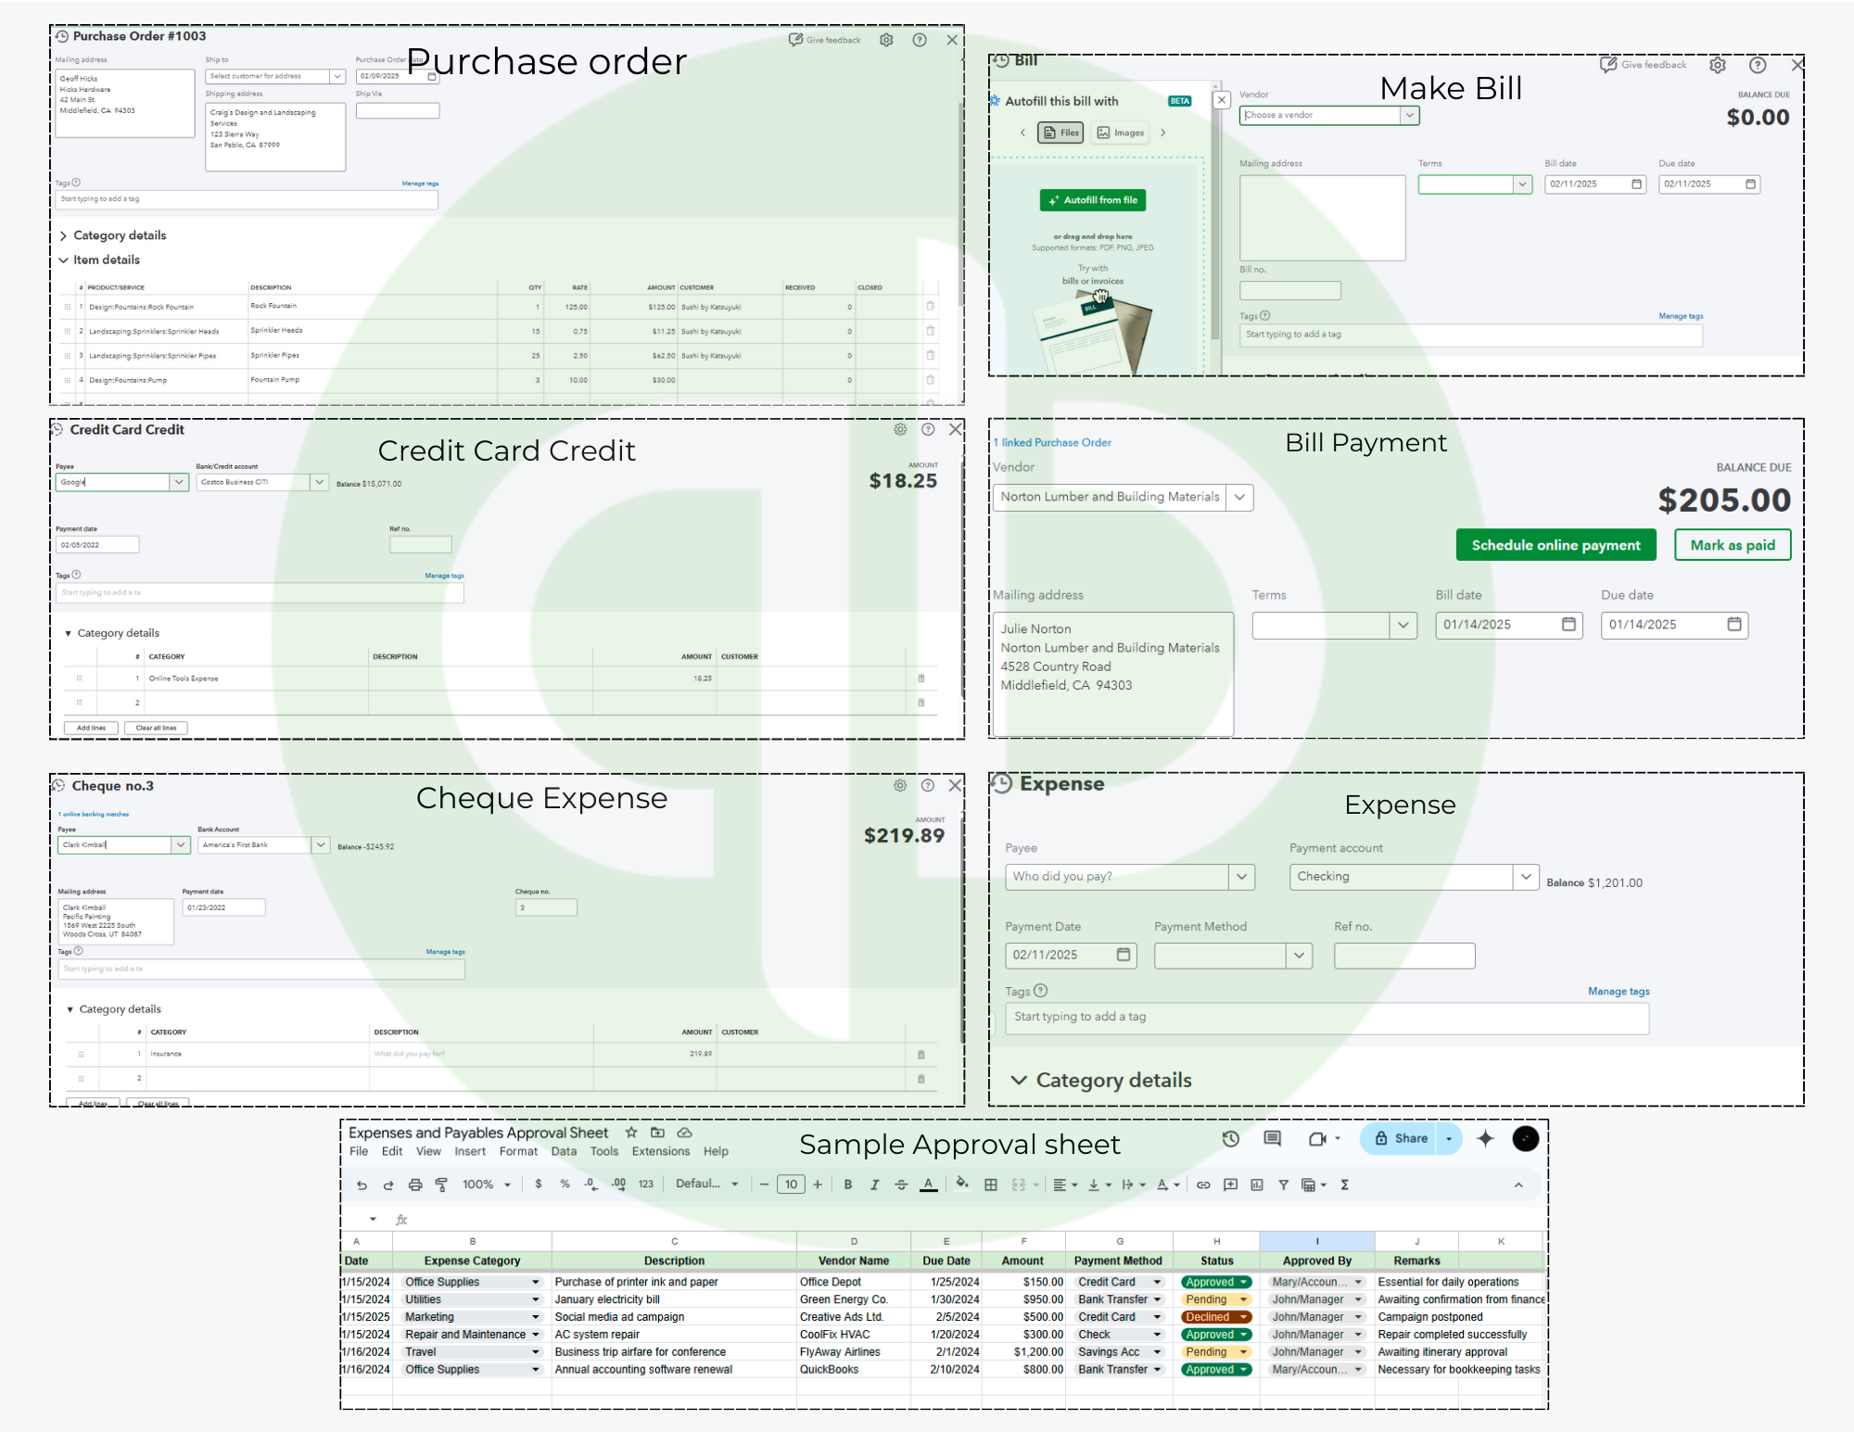The height and width of the screenshot is (1432, 1854).
Task: Toggle strikethrough formatting in sheet toolbar
Action: 901,1185
